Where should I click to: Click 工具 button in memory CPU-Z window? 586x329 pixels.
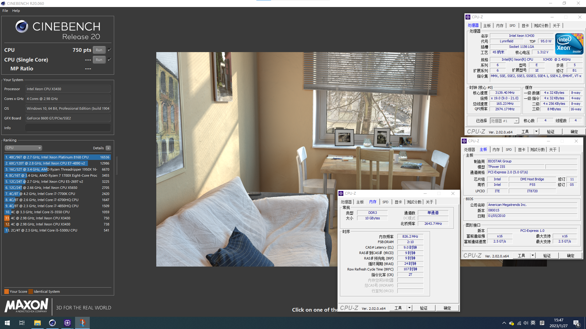pyautogui.click(x=398, y=308)
